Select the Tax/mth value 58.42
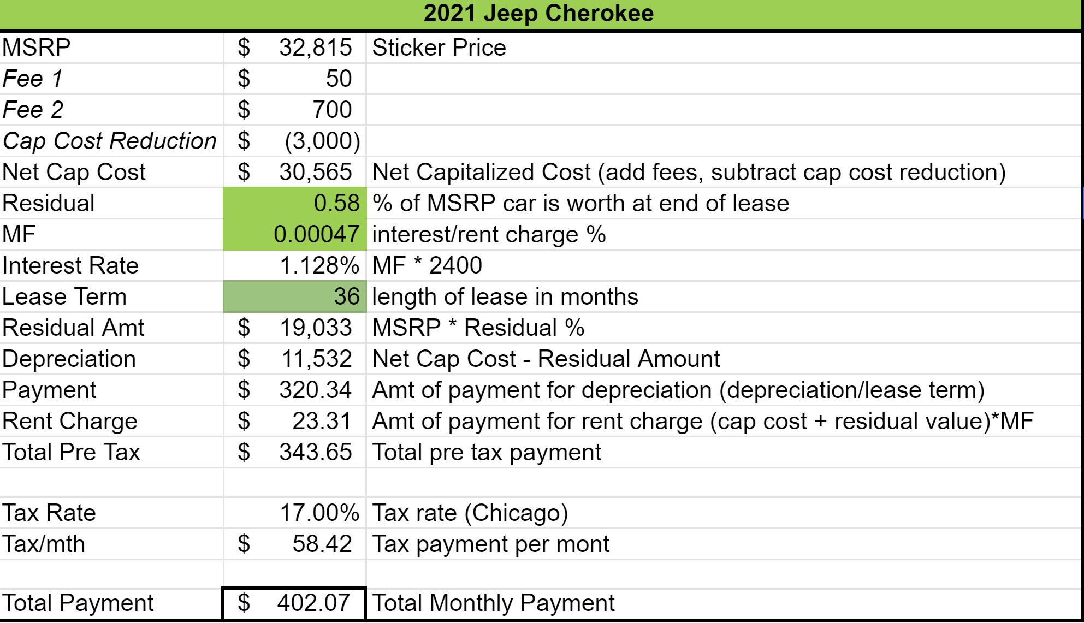This screenshot has width=1084, height=623. pos(295,544)
